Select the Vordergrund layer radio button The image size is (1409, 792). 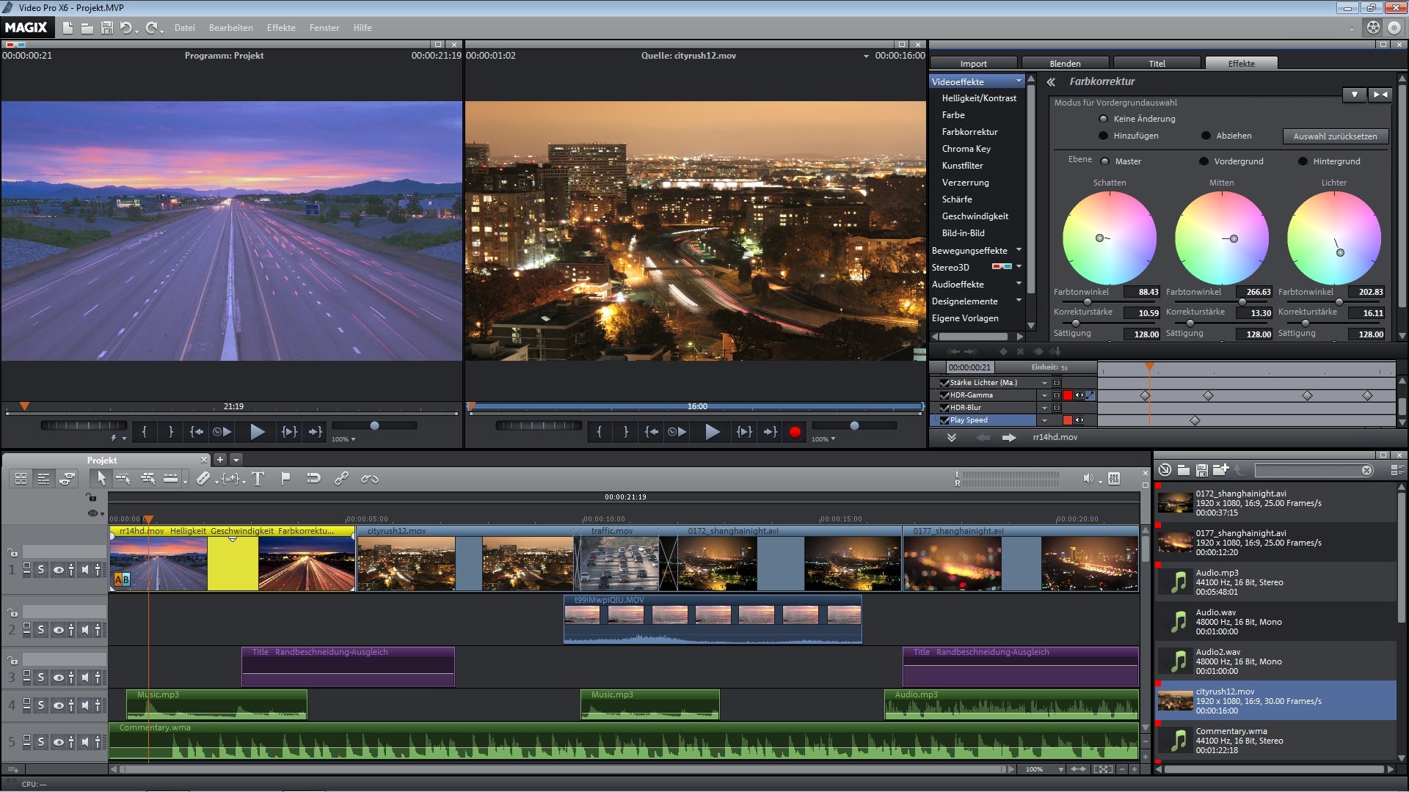coord(1204,161)
